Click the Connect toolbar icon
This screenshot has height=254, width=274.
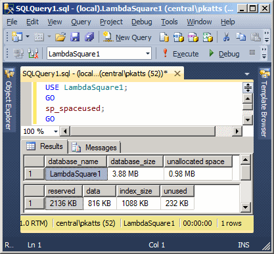(18, 53)
